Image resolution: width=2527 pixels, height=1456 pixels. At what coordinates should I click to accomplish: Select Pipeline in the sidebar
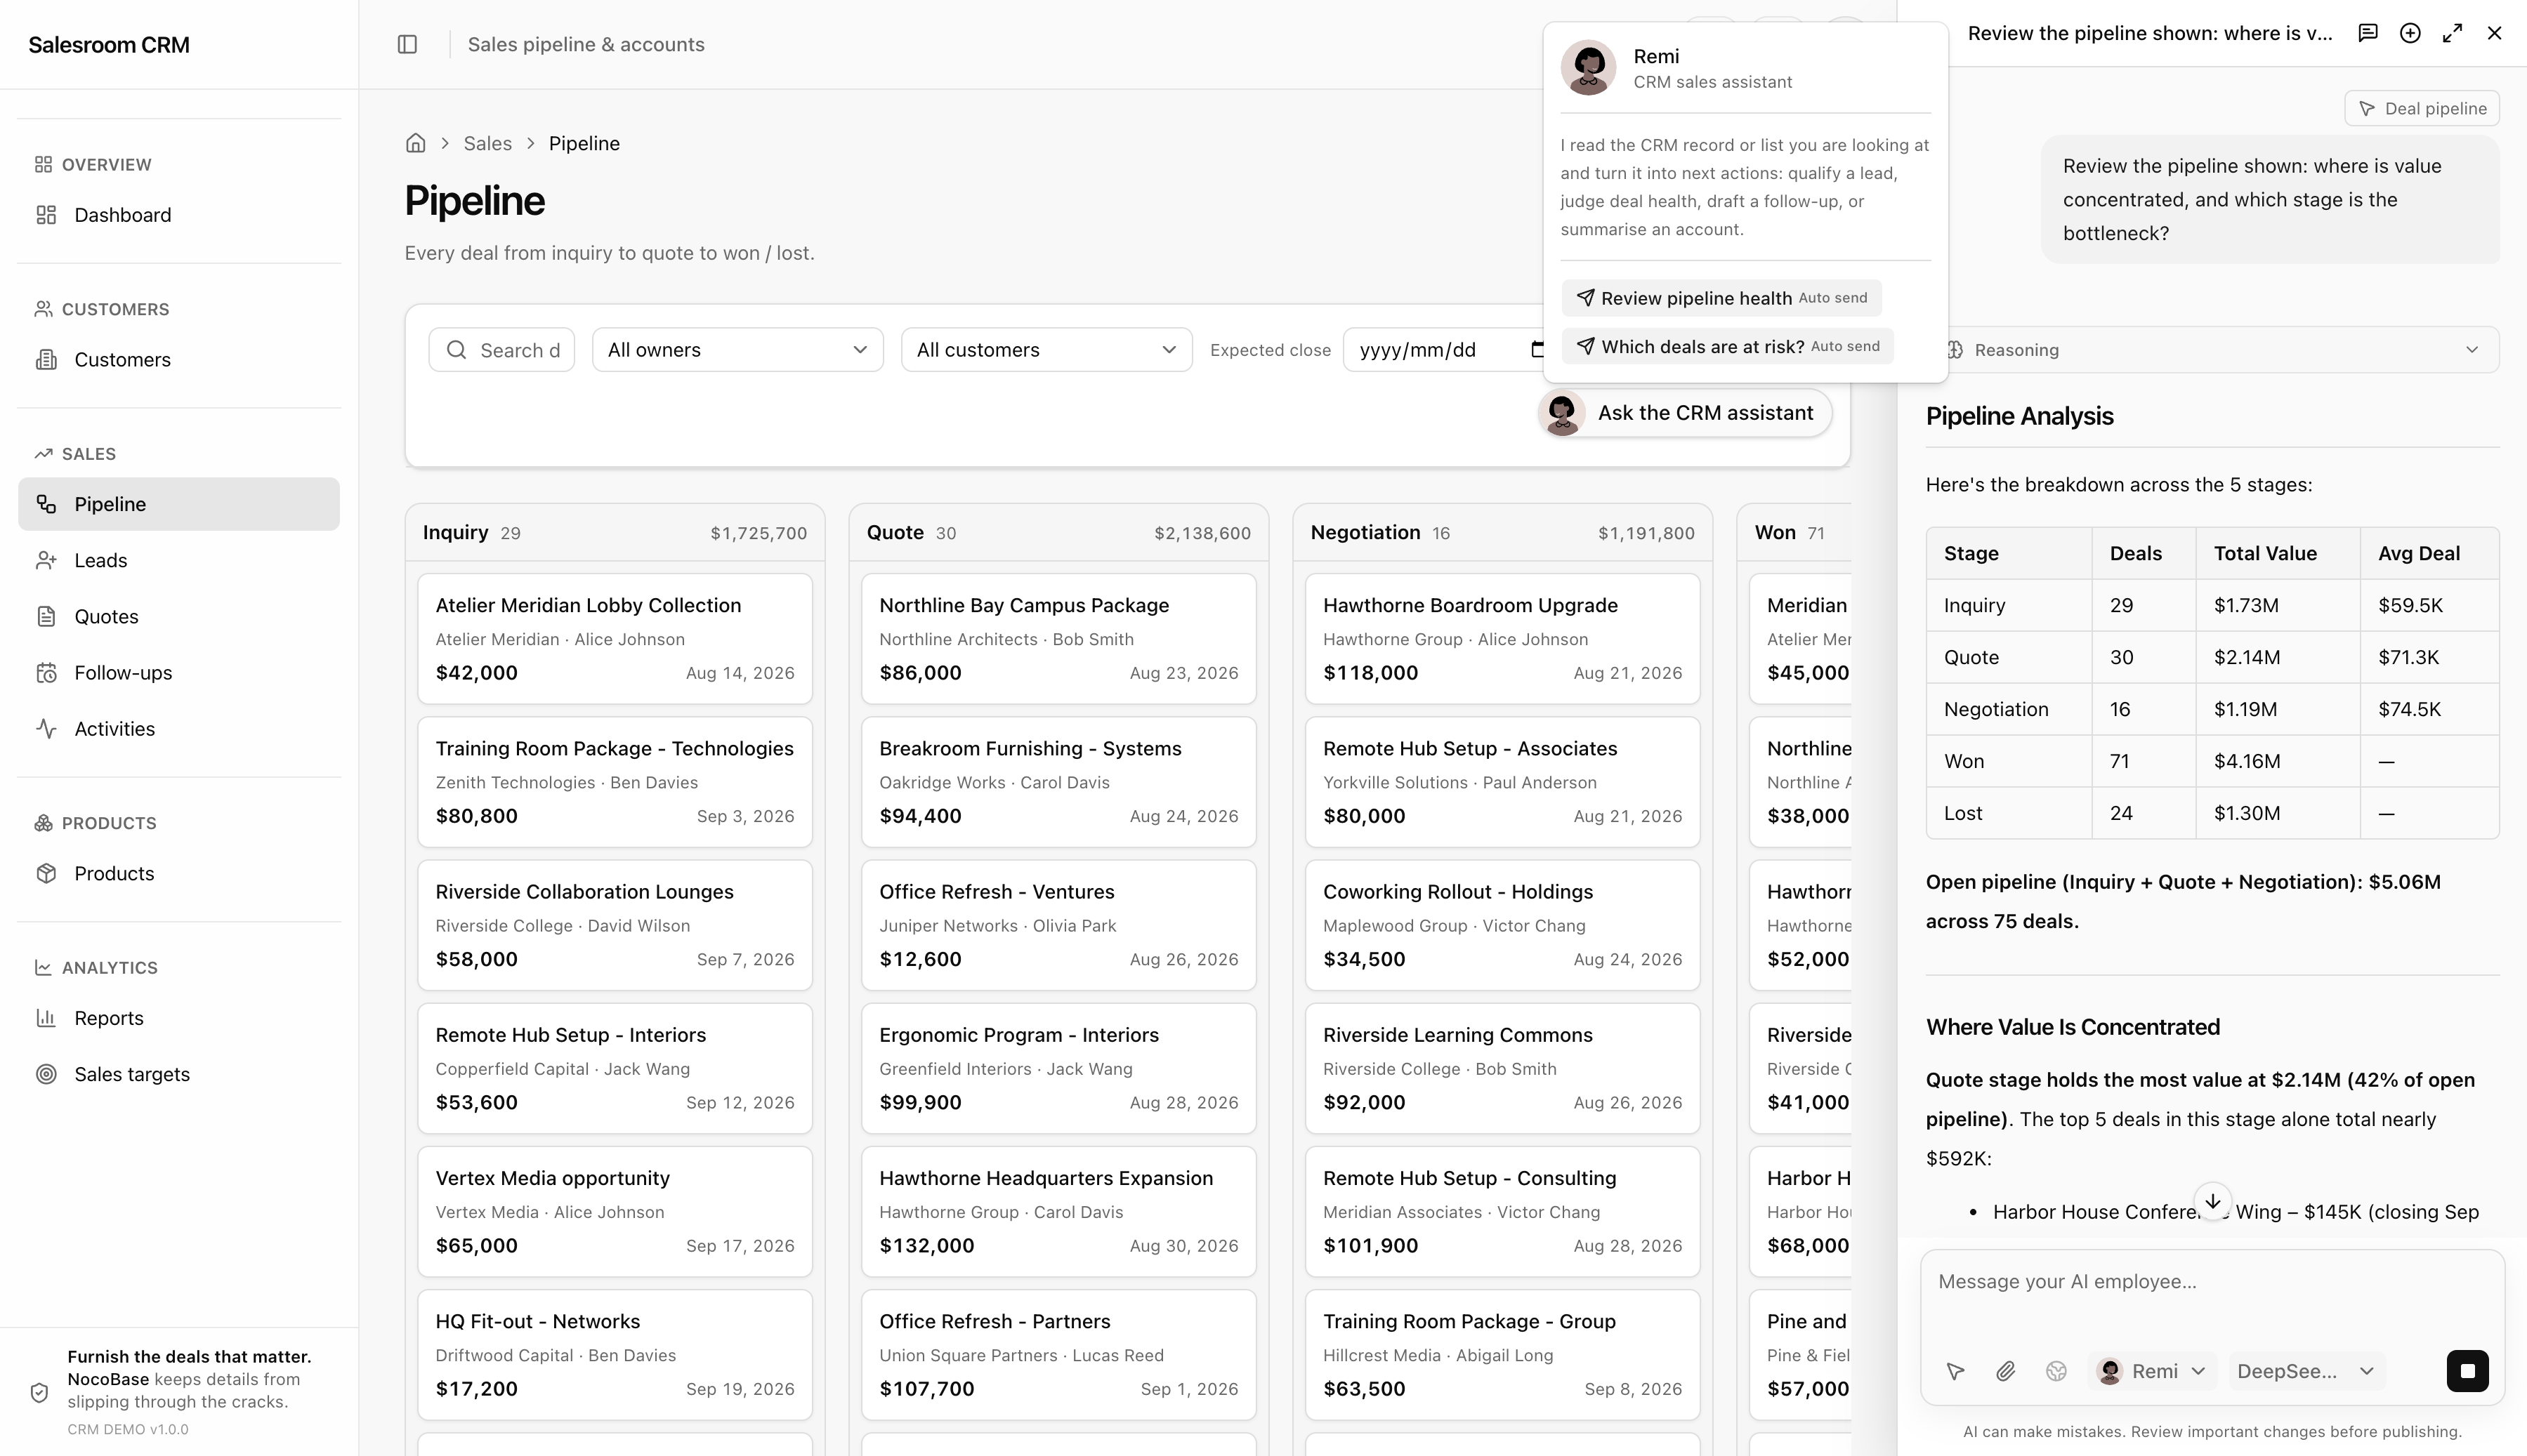click(x=179, y=504)
